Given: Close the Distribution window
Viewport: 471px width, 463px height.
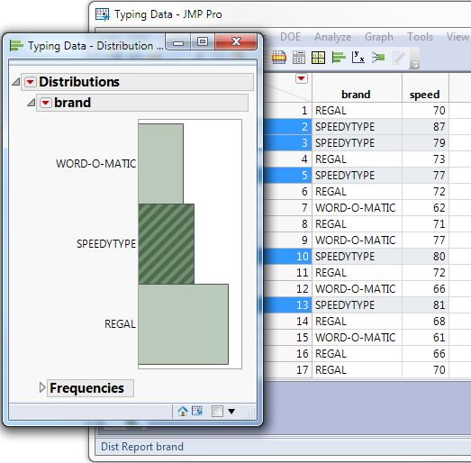Looking at the screenshot, I should pyautogui.click(x=237, y=42).
